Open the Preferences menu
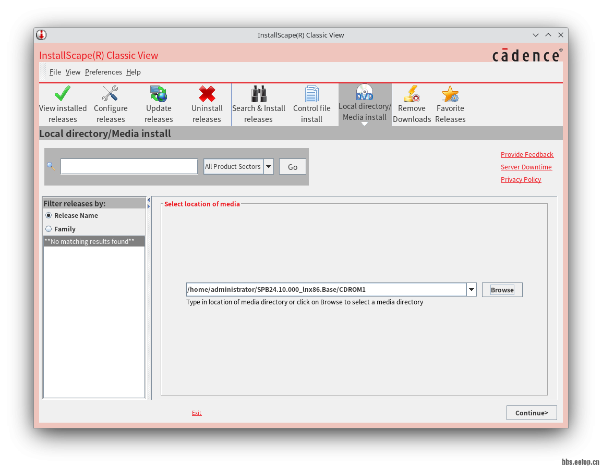 (103, 72)
